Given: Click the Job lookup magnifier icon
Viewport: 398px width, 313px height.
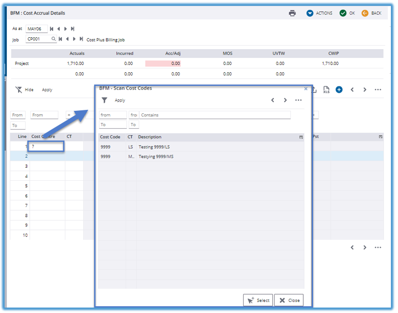Looking at the screenshot, I should pyautogui.click(x=54, y=39).
